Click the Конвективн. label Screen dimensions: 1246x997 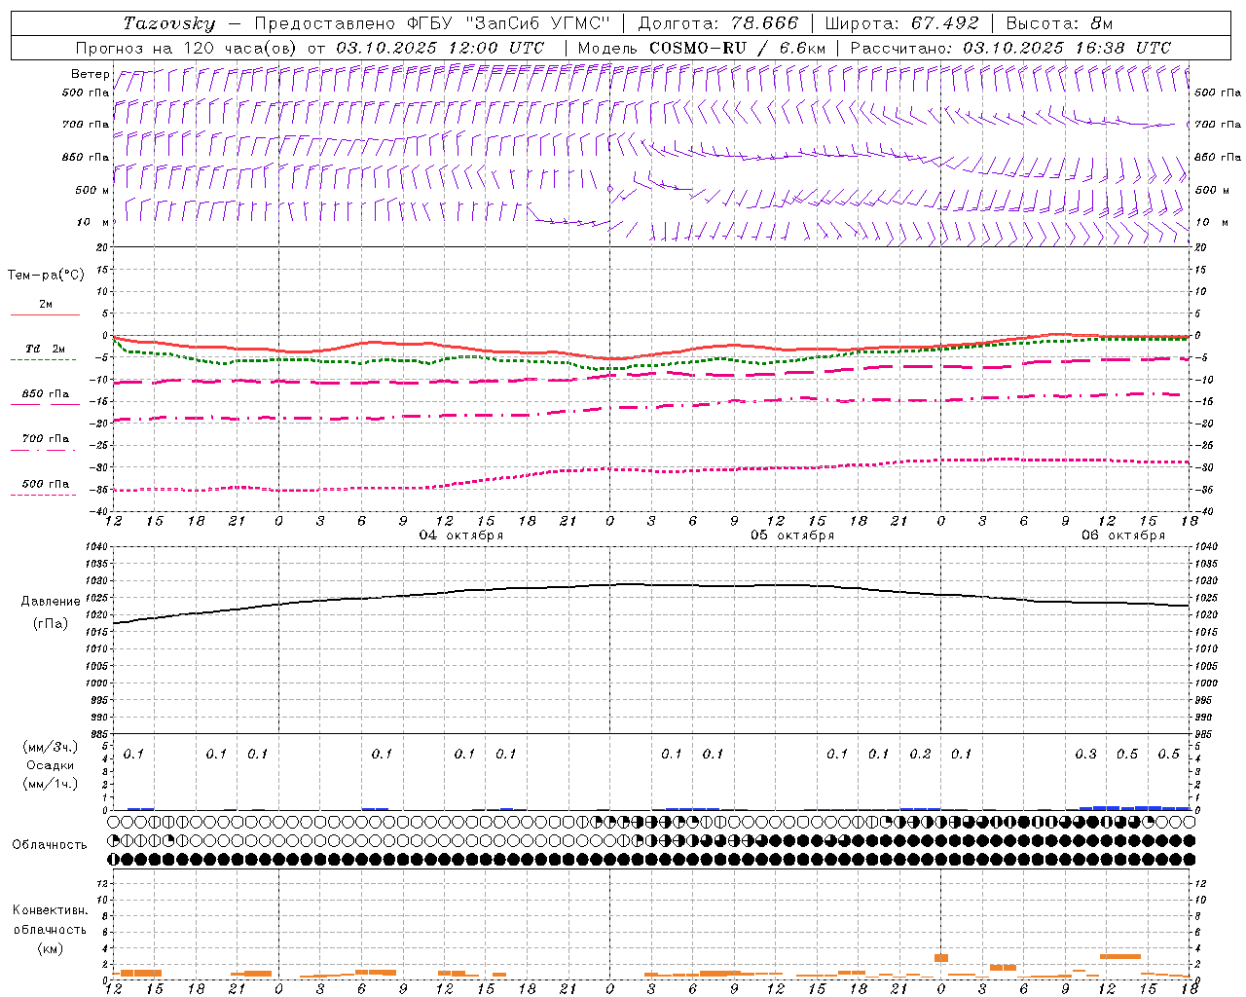(x=50, y=910)
